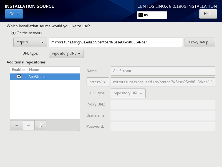Select the AppStream row in repository list
This screenshot has height=167, width=222.
pos(45,77)
